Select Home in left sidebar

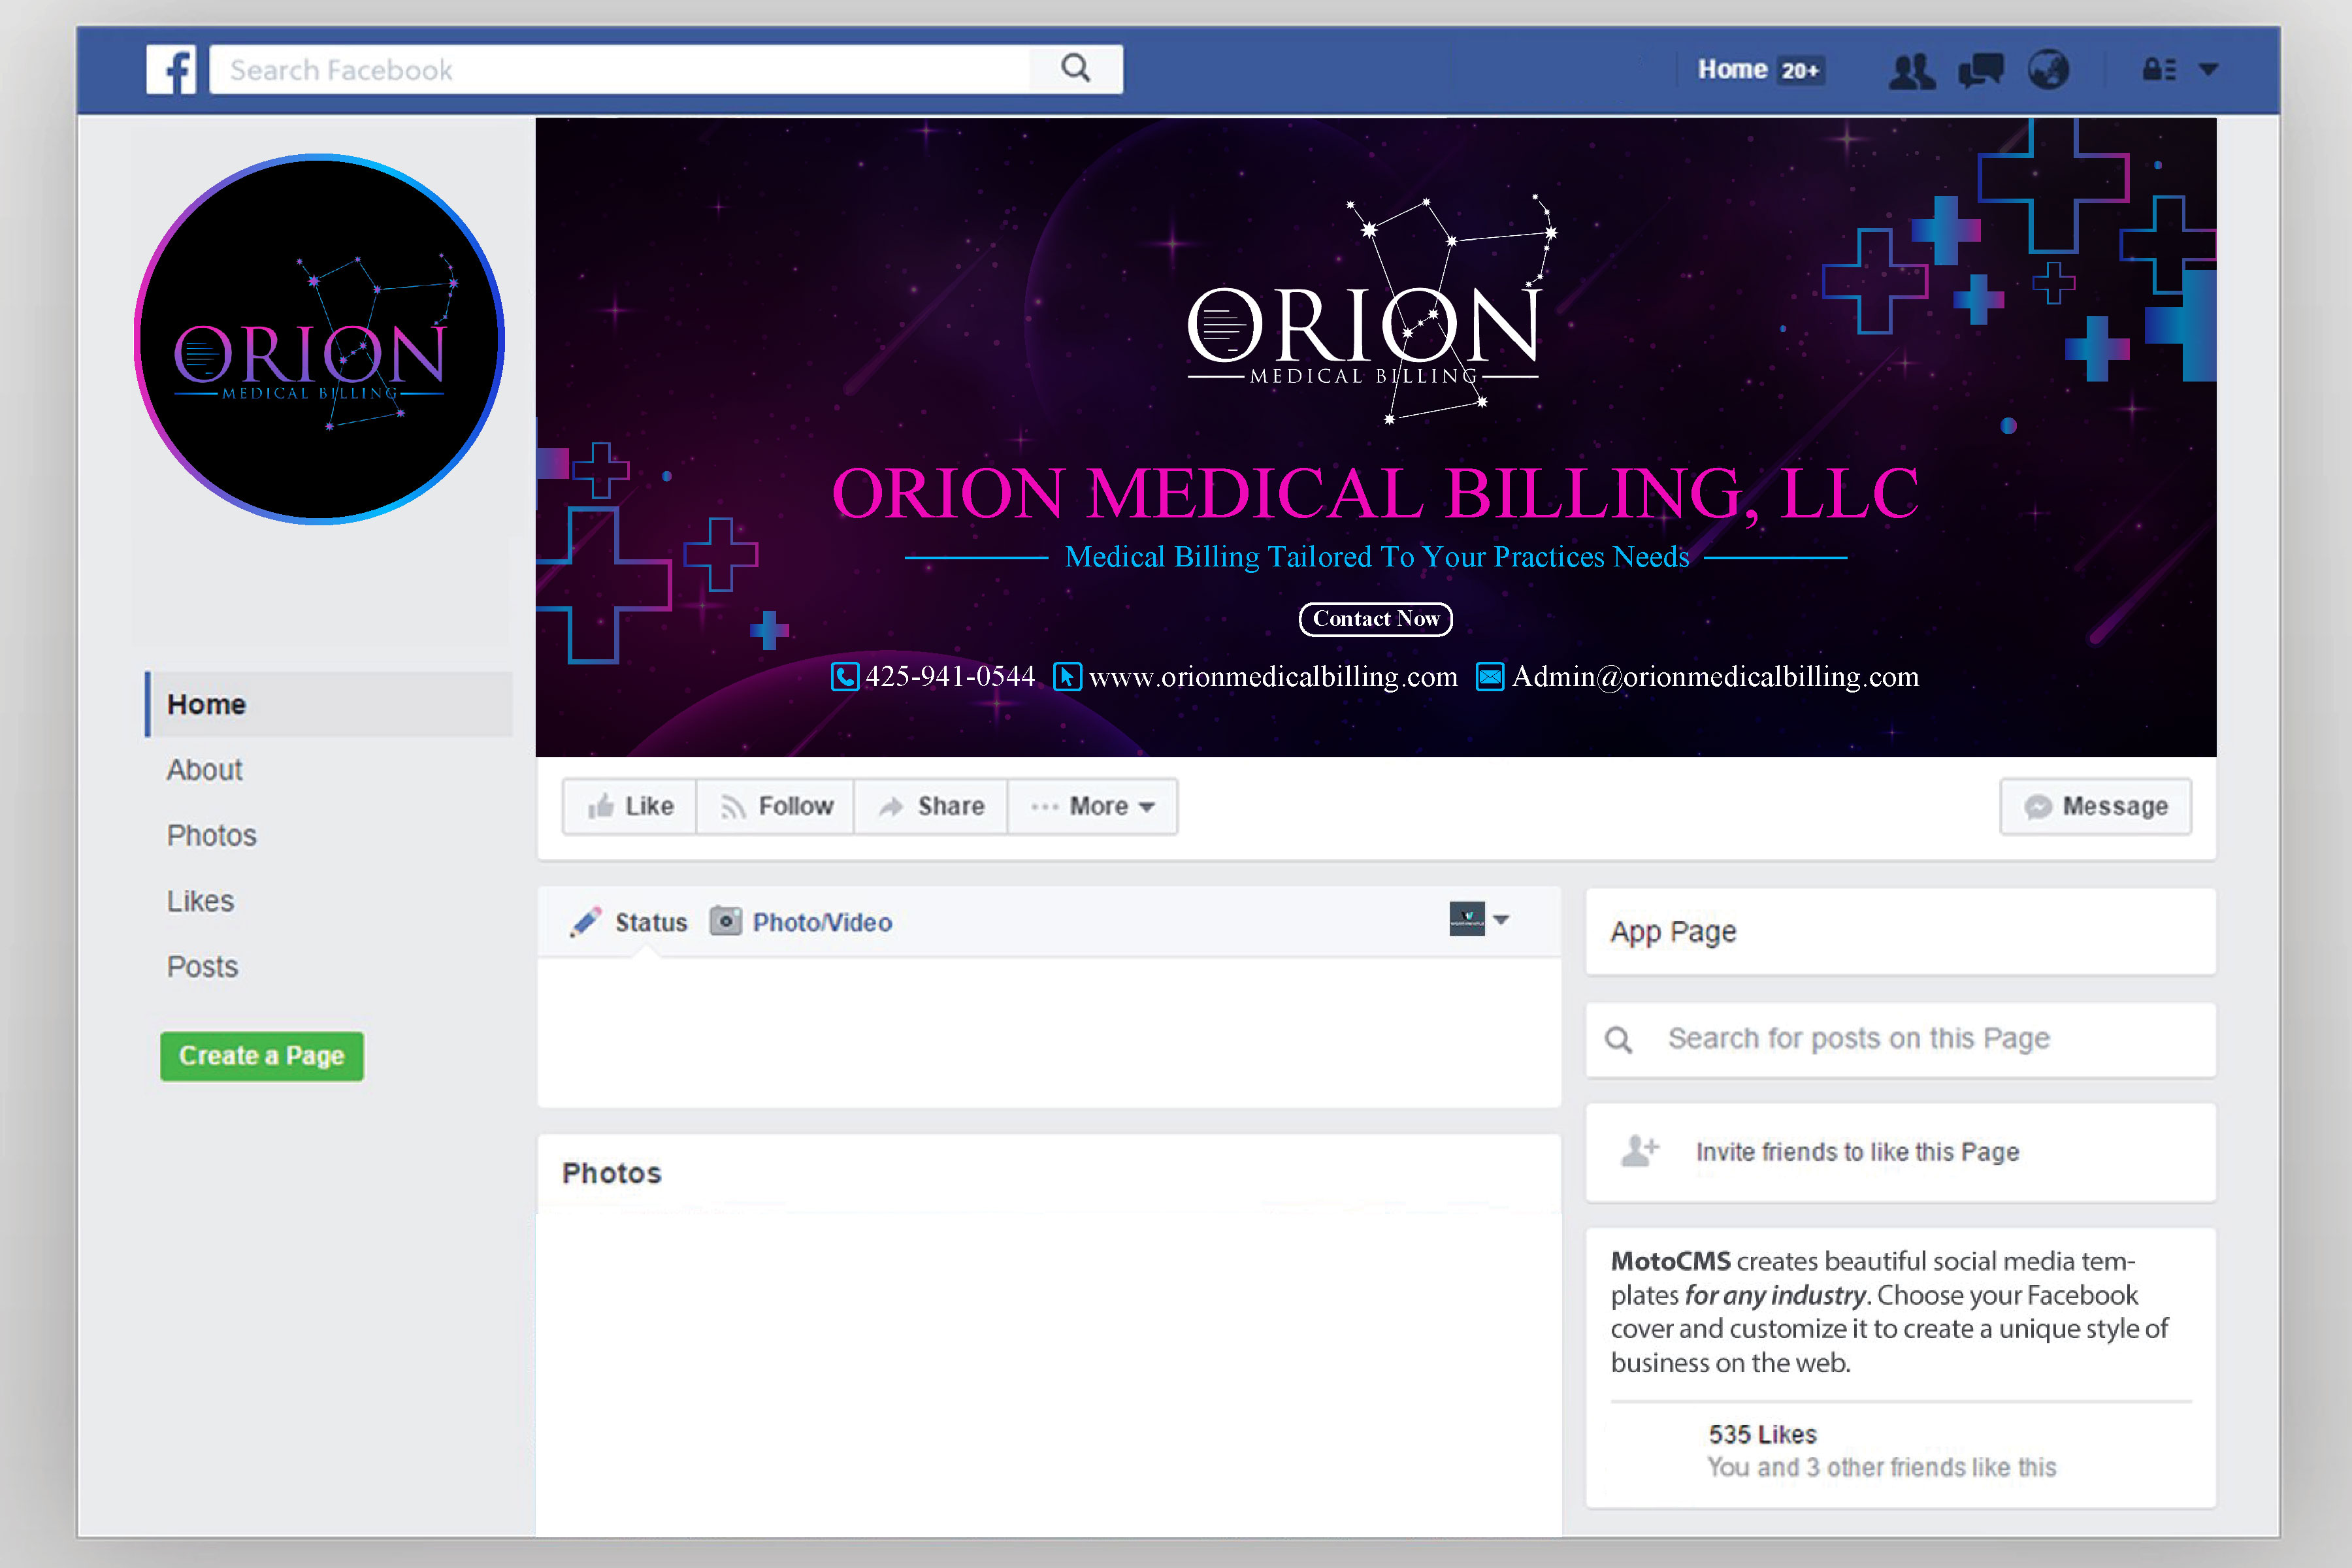[329, 704]
